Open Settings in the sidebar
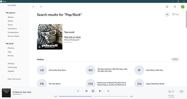The width and height of the screenshot is (187, 99). tap(11, 64)
